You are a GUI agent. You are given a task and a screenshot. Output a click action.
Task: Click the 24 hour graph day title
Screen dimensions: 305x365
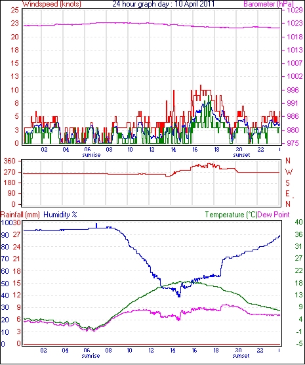point(163,4)
